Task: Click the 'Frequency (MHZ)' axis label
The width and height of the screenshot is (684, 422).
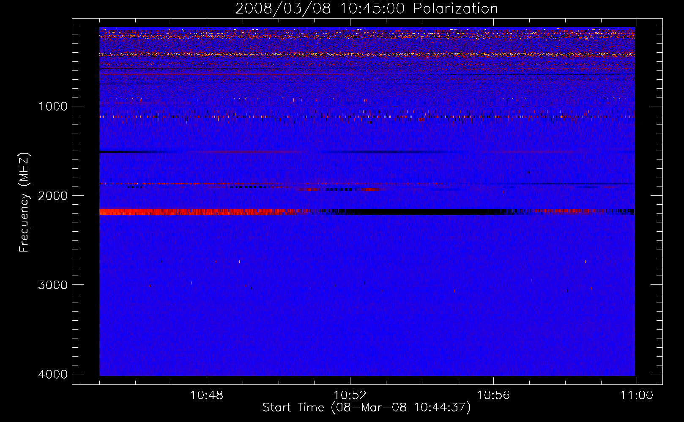Action: click(x=24, y=203)
